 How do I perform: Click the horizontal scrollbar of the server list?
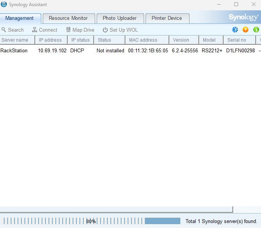(116, 209)
